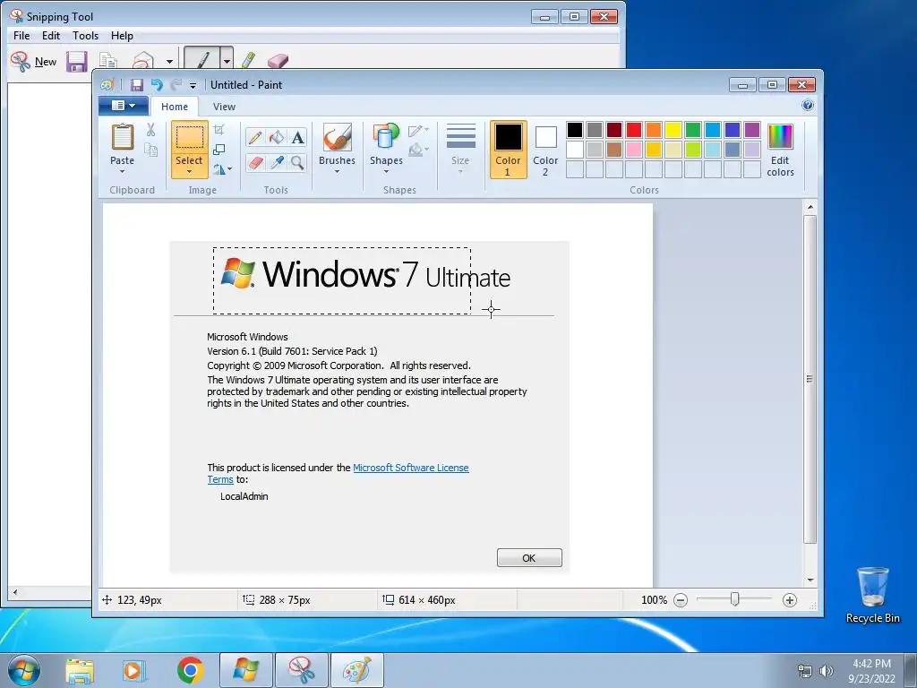Click the Windows Start button

(23, 669)
